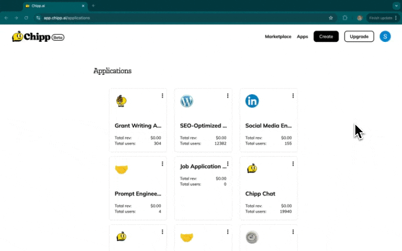Open the blue user avatar menu
This screenshot has width=402, height=251.
(385, 37)
